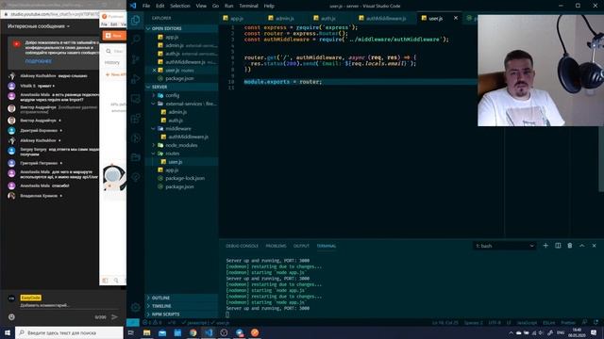Expand the TIMELINE section
604x339 pixels.
[182, 306]
